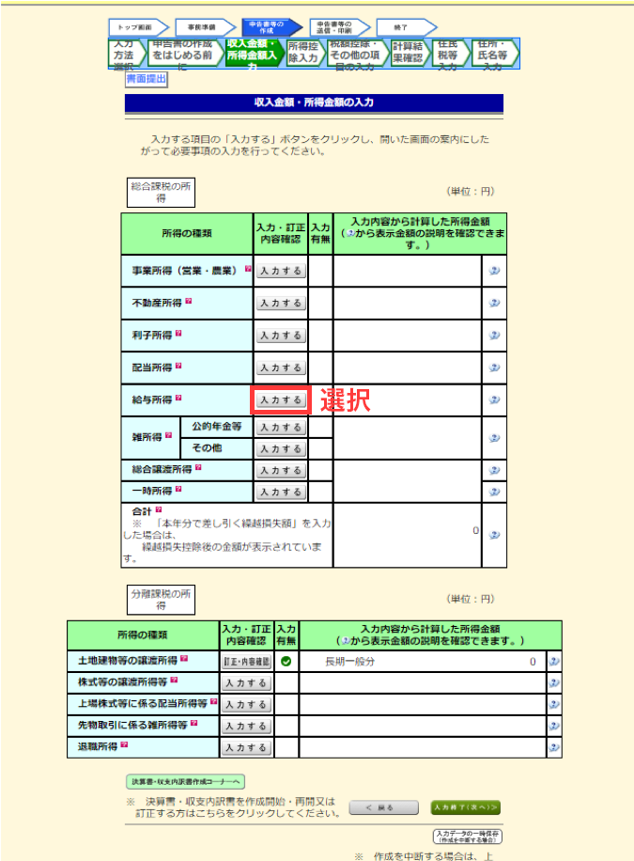
Task: Click 入力する for 事業所得（営業・農業）
Action: tap(281, 271)
